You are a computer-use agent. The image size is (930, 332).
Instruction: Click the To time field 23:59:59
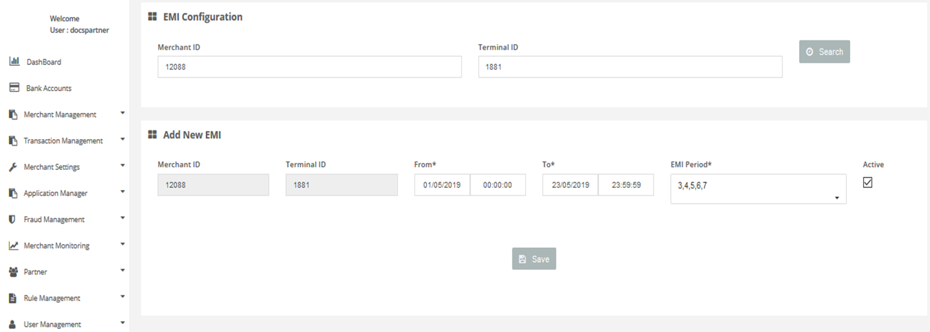pos(626,185)
